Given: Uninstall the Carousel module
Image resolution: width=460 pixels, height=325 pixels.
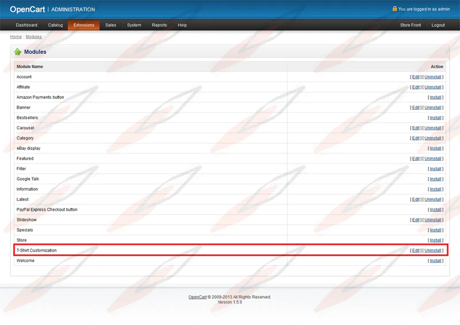Looking at the screenshot, I should (x=433, y=128).
